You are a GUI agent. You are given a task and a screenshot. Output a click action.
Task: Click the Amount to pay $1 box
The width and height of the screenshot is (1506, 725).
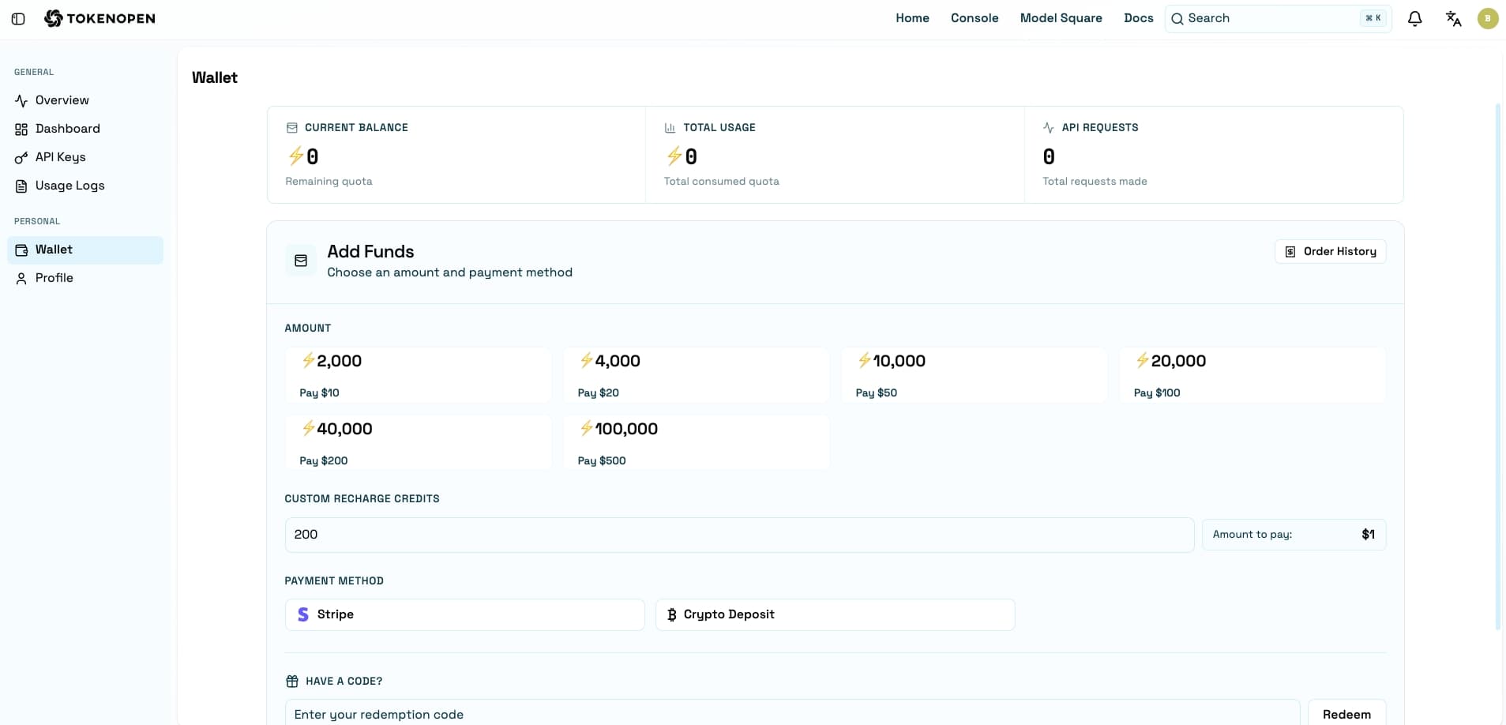[1294, 535]
